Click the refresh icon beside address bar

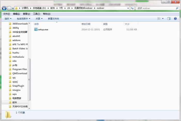point(132,8)
